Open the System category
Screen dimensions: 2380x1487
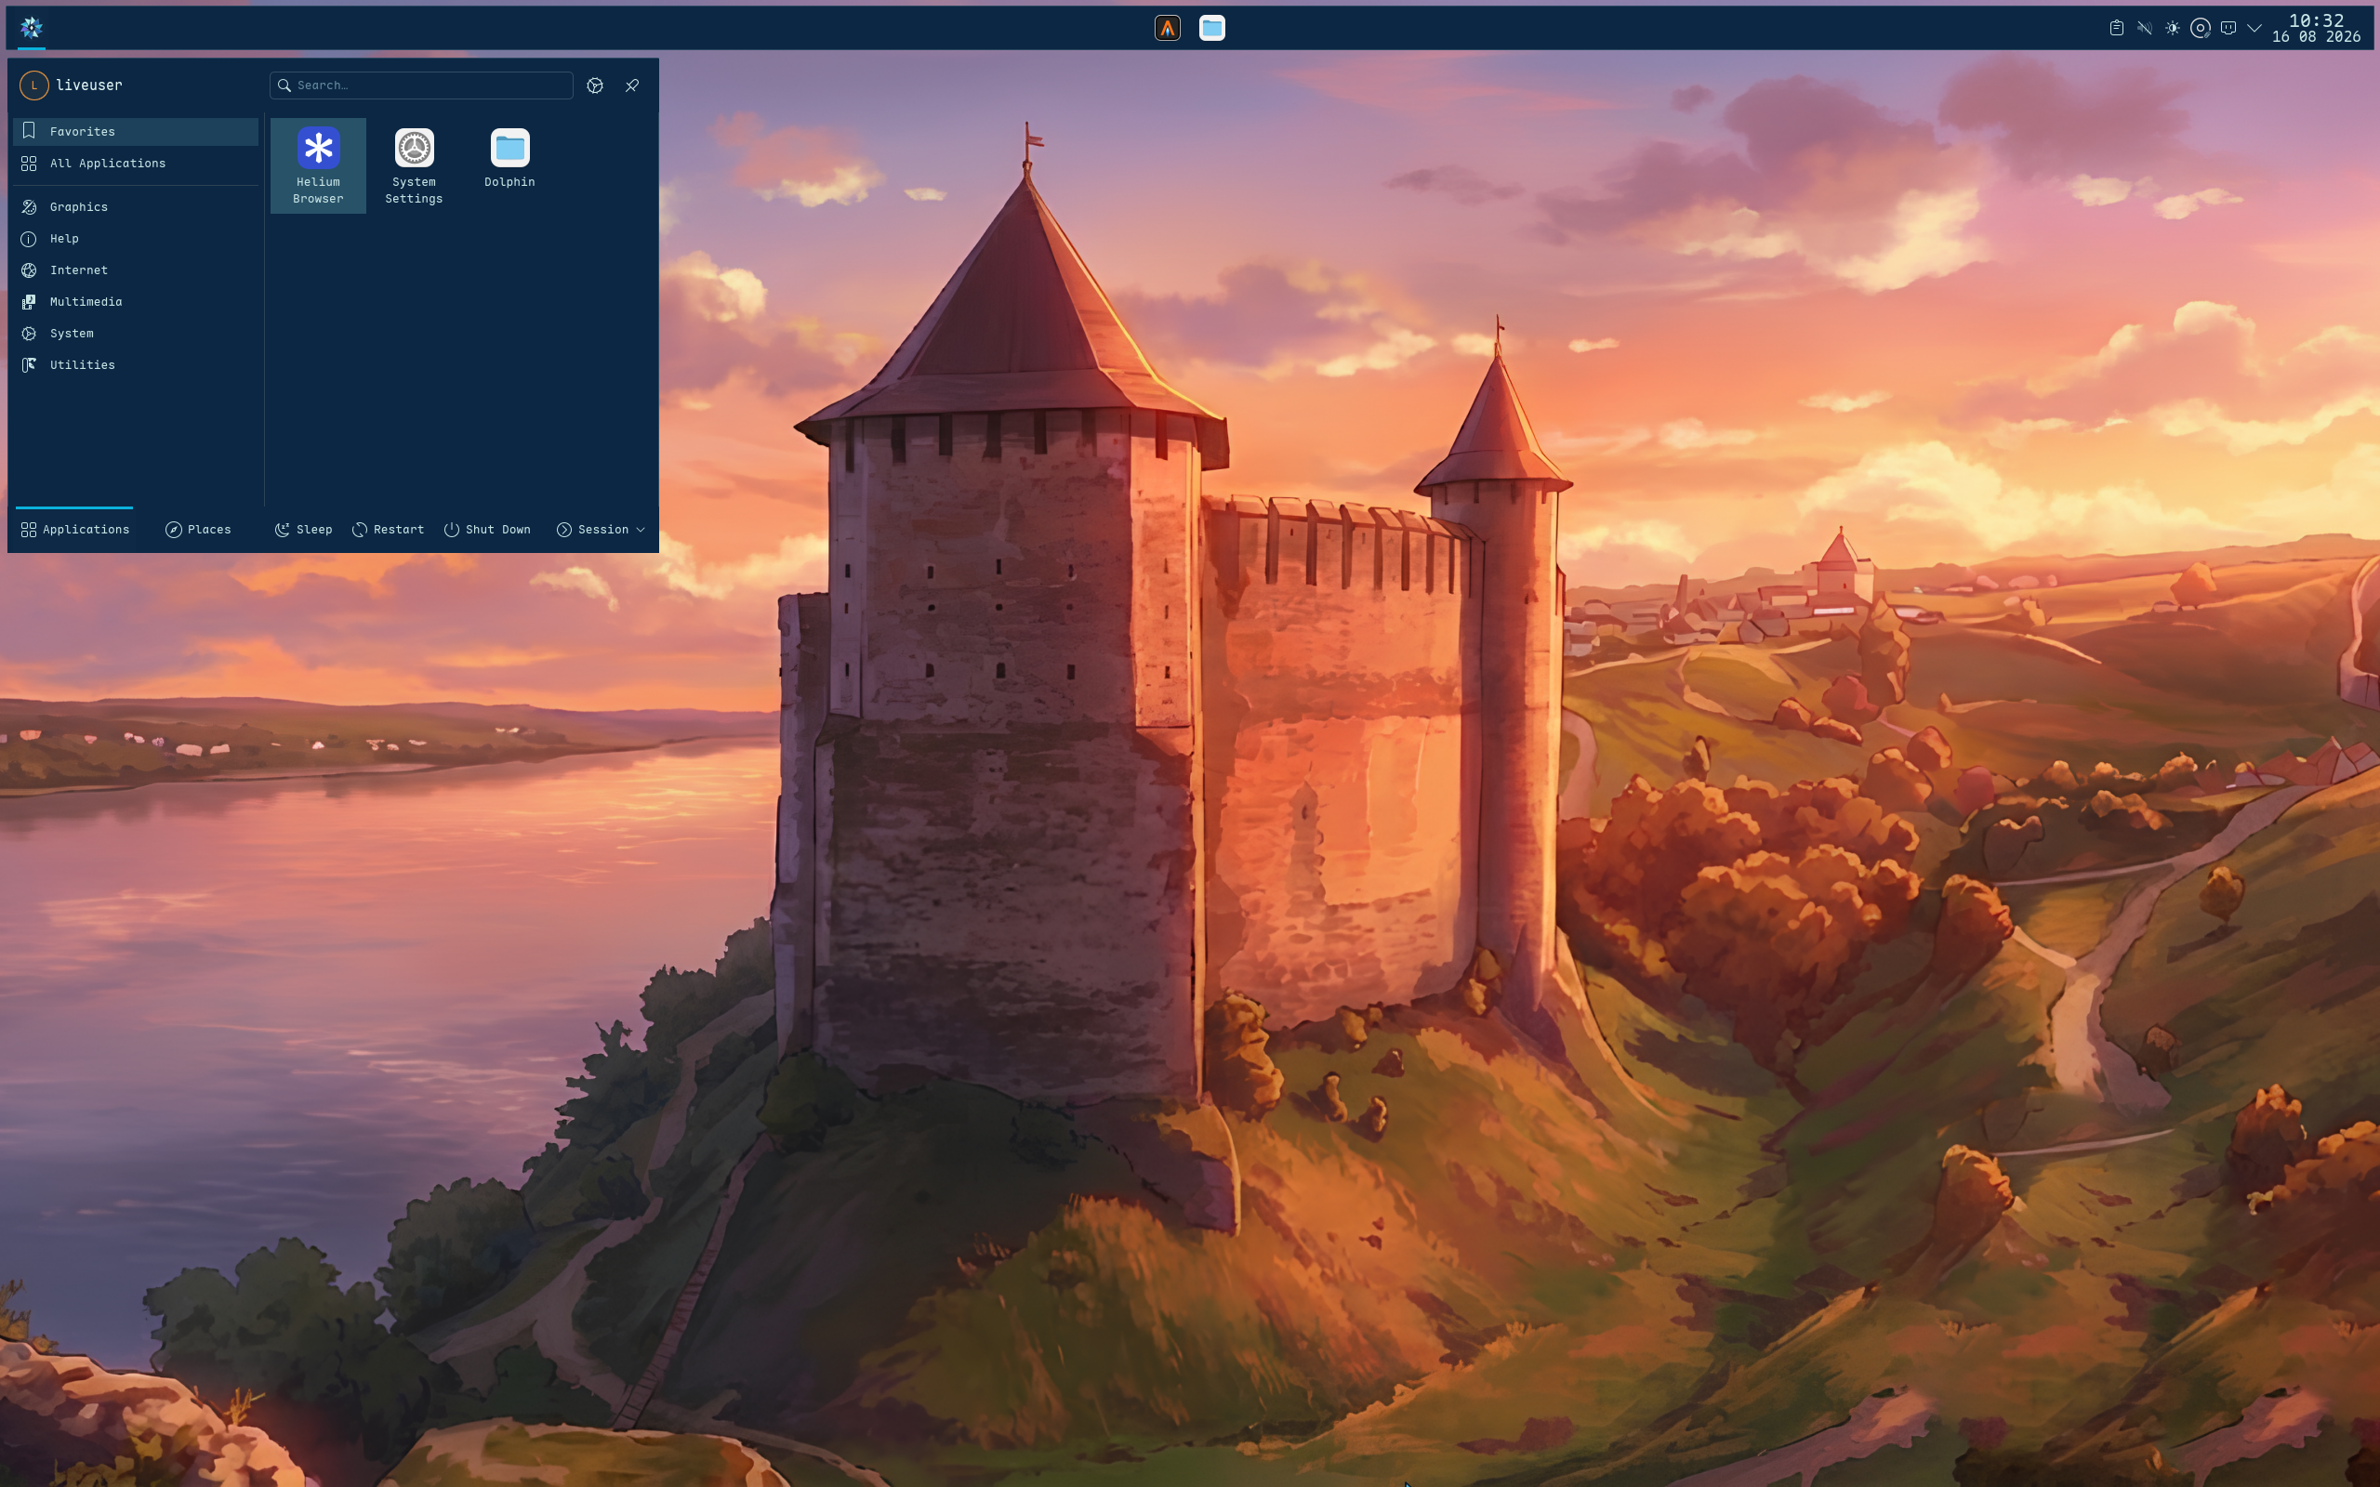pyautogui.click(x=136, y=334)
